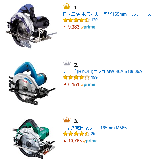Open the リョービ (RYOBI) 丸ノコ MW-46A link
Viewport: 152px width, 163px height.
pyautogui.click(x=102, y=71)
